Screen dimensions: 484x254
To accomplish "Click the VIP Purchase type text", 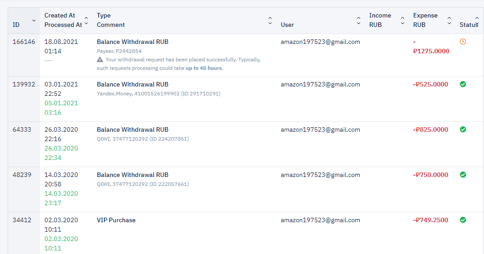I will point(116,220).
